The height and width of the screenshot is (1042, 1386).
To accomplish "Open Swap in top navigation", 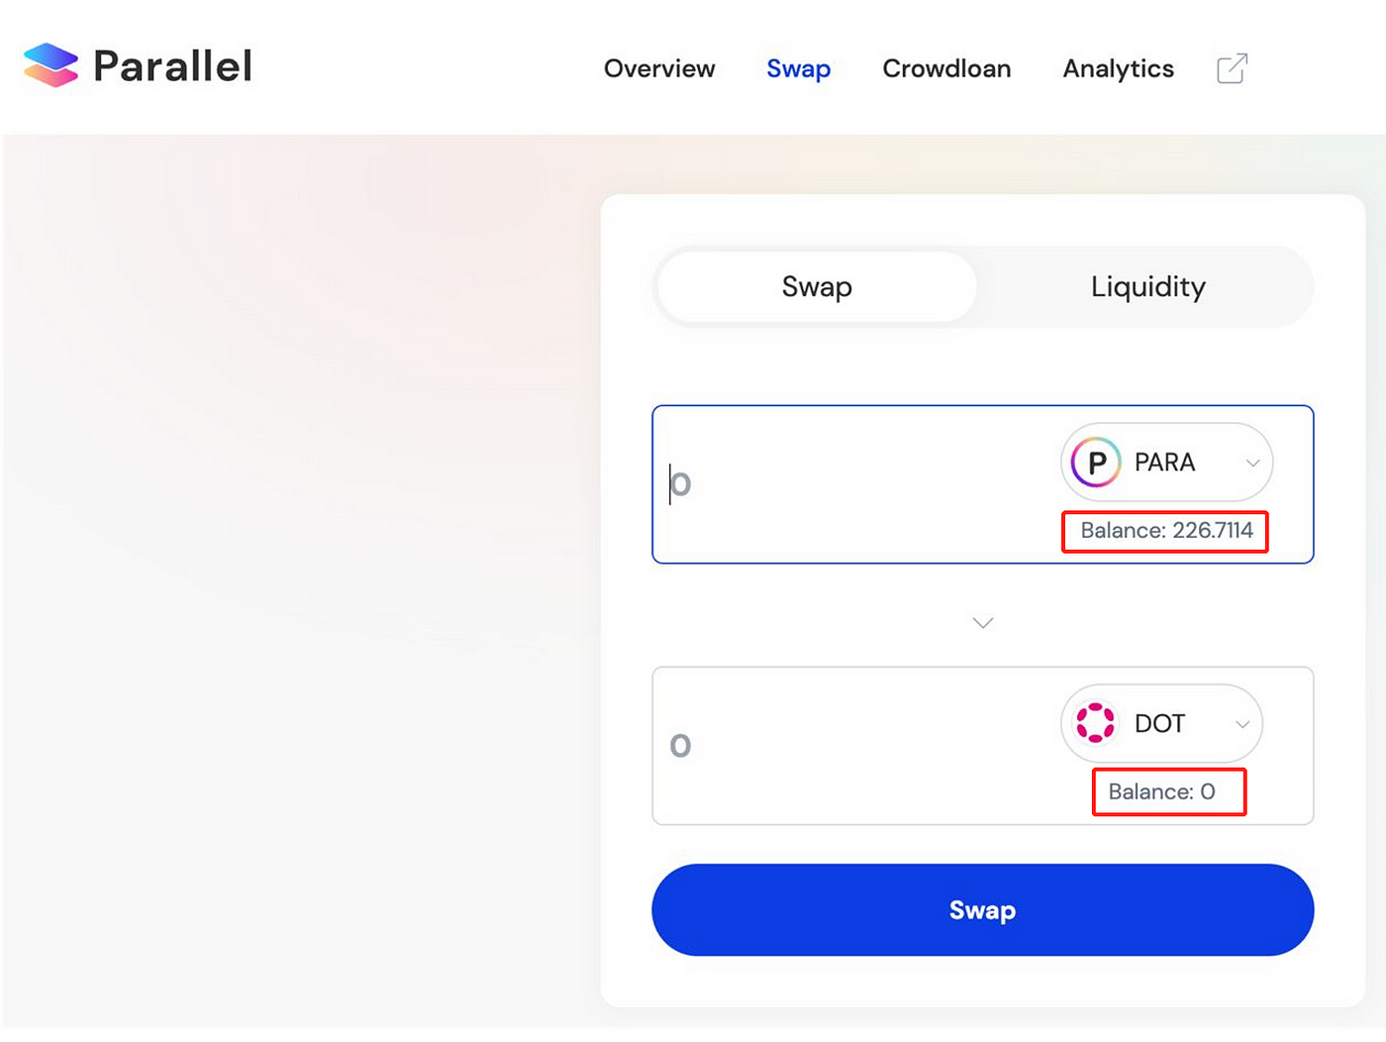I will (798, 69).
